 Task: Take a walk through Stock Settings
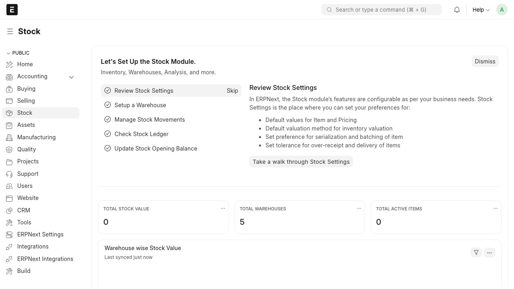tap(301, 162)
